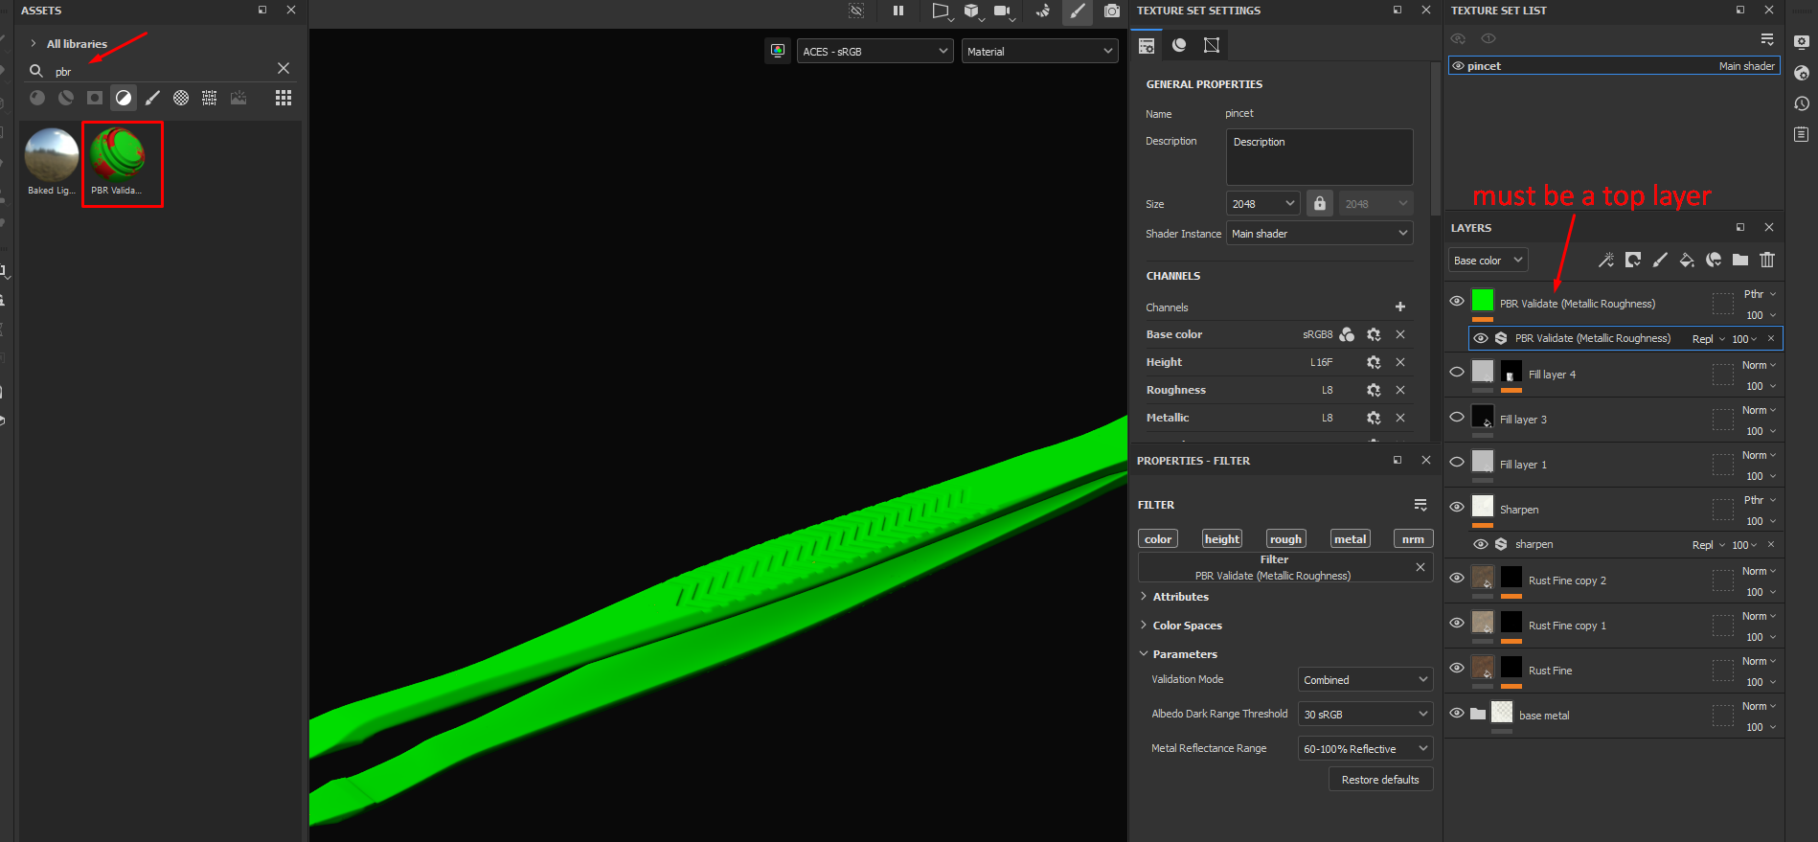Open the Validation Mode dropdown

(x=1365, y=680)
